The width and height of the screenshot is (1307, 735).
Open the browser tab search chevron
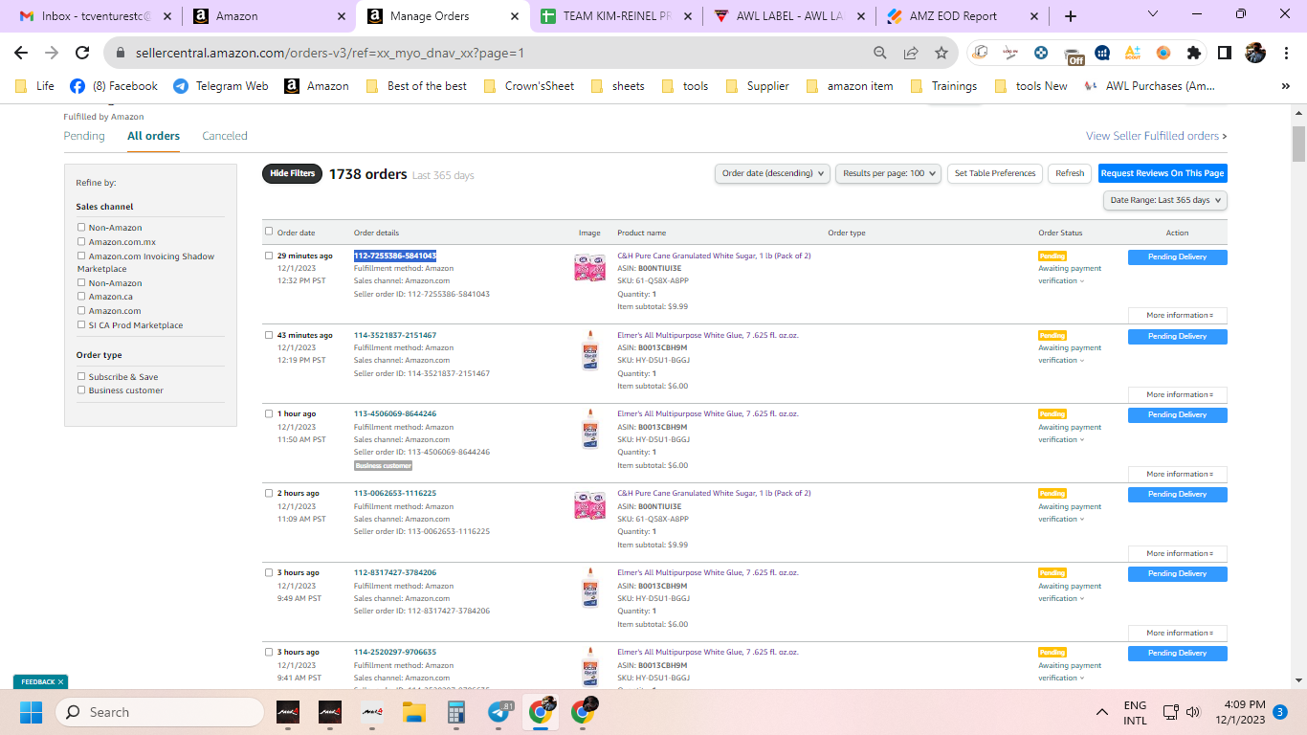tap(1152, 15)
